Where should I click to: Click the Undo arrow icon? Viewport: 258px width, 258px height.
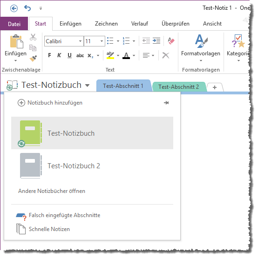(27, 8)
